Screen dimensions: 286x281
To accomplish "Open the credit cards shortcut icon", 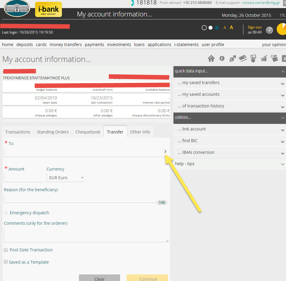I will [x=243, y=58].
